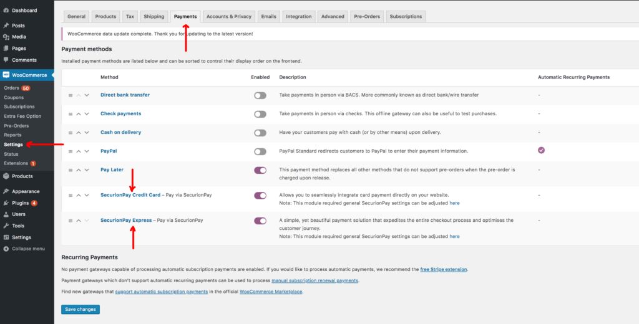Click 'here' link in SecurionPay Express description

454,237
